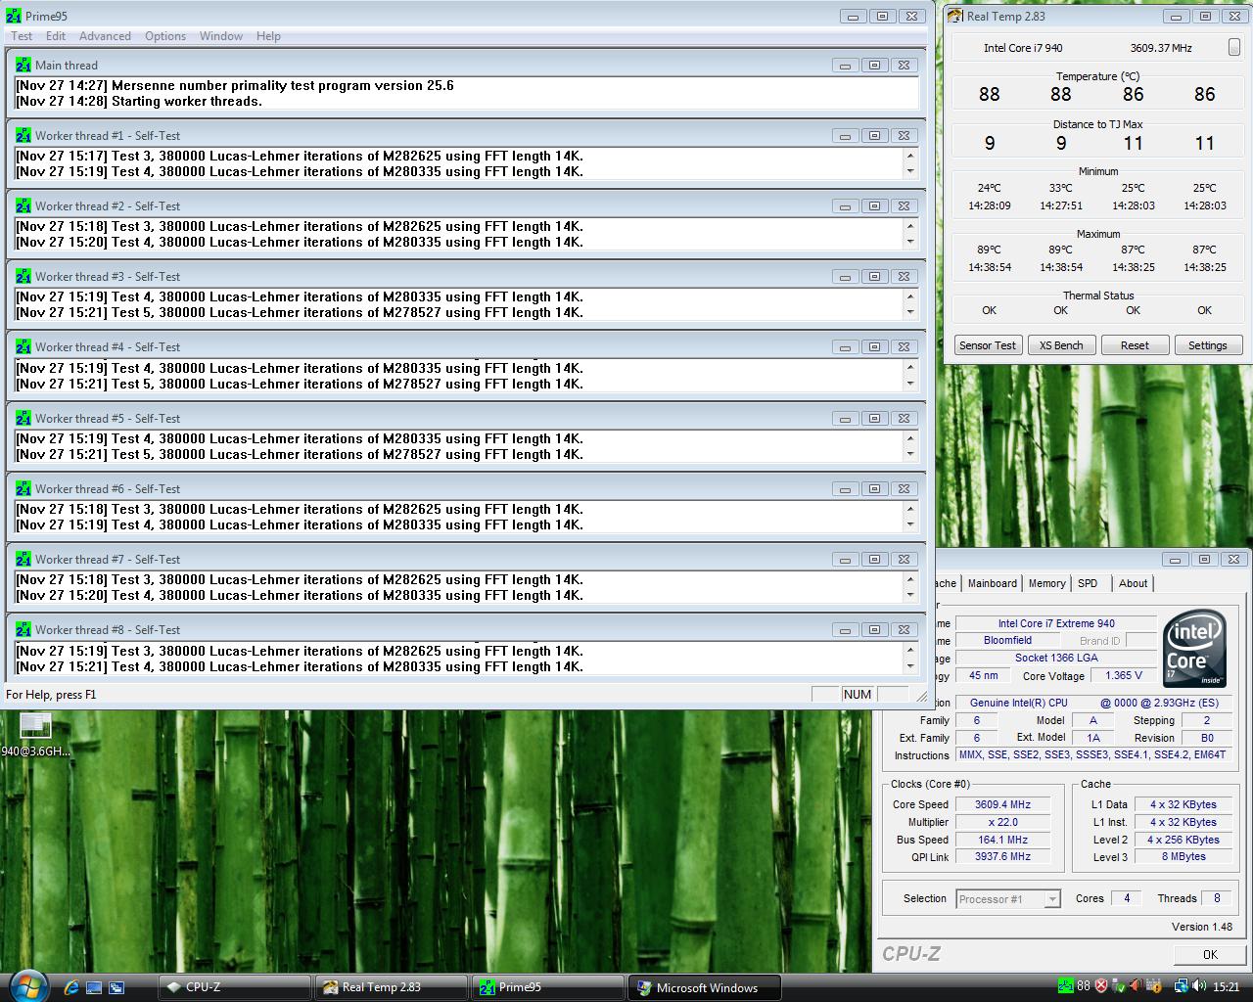Viewport: 1253px width, 1002px height.
Task: Click the Main thread window icon
Action: click(x=23, y=66)
